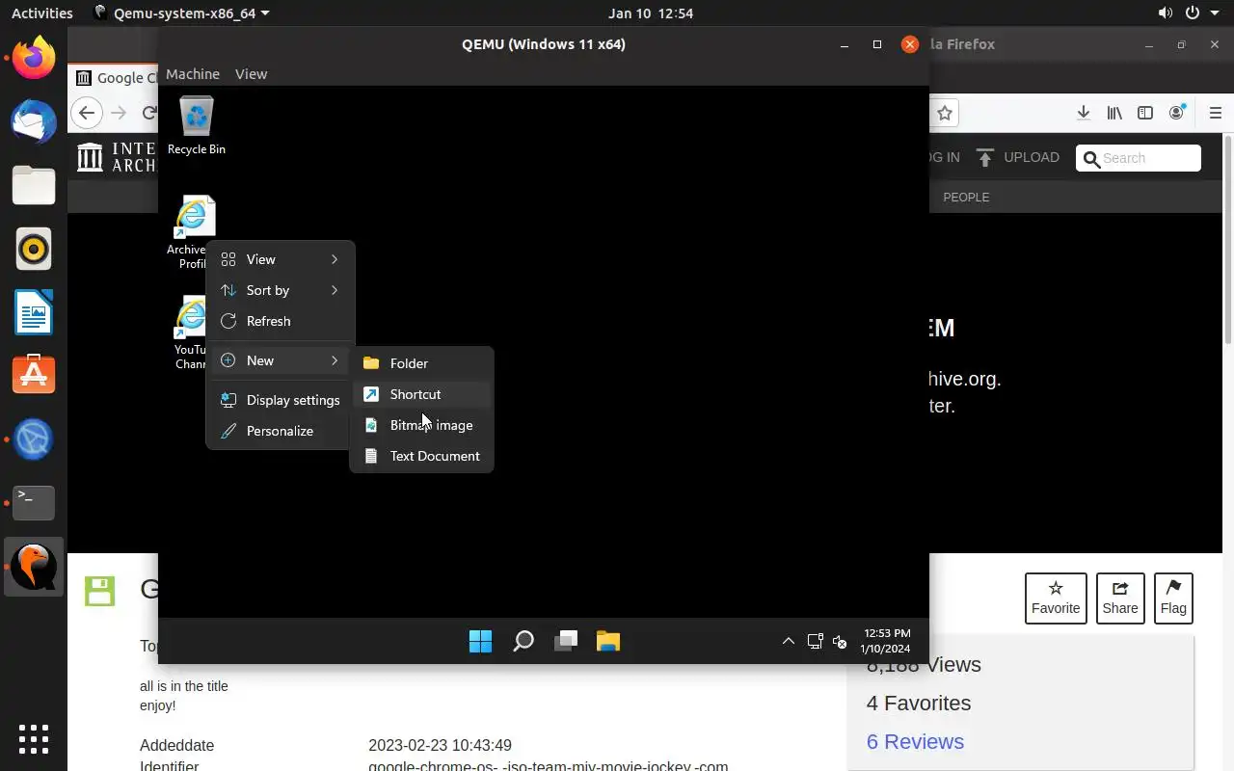This screenshot has height=771, width=1234.
Task: Click the Firefox page vertical scrollbar
Action: 1227,239
